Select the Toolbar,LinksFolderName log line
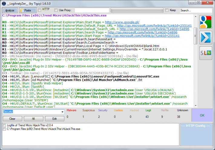Screen dimensions: 215x150 point(60,53)
